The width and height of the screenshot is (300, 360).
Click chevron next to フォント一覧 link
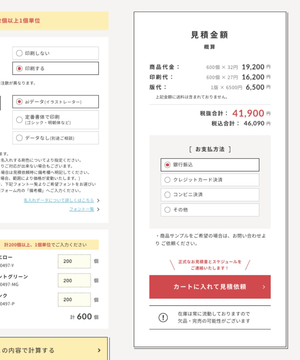(98, 209)
